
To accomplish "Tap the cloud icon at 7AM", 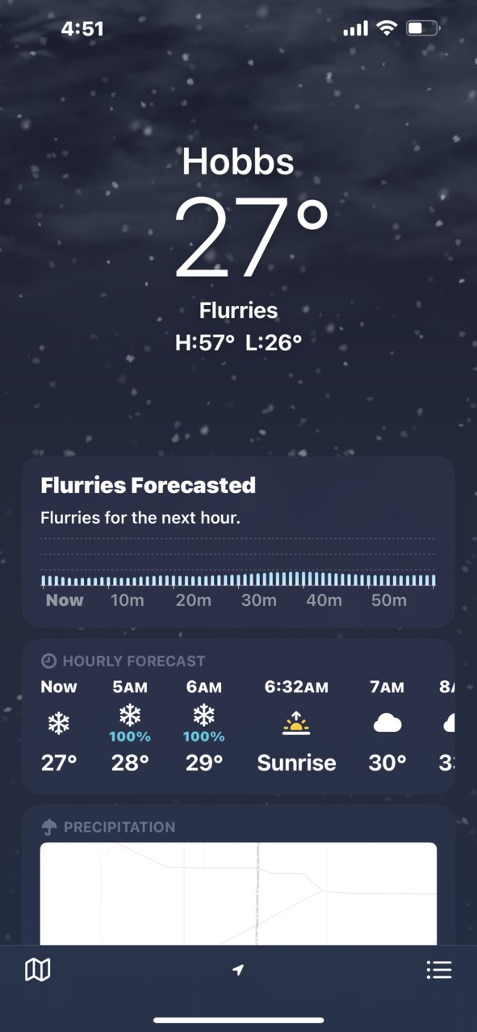I will click(x=387, y=724).
